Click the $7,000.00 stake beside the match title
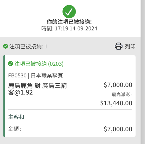 click(x=118, y=85)
